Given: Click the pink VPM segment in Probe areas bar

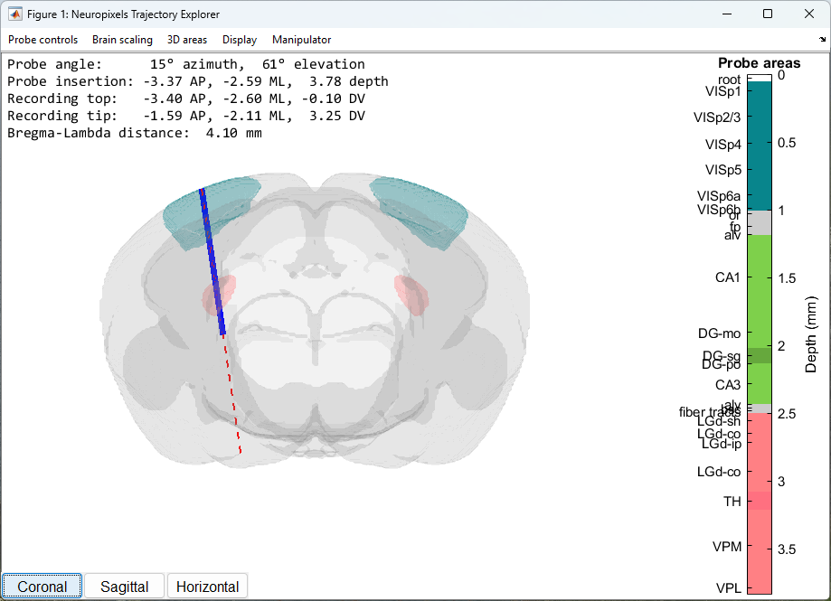Looking at the screenshot, I should click(759, 547).
